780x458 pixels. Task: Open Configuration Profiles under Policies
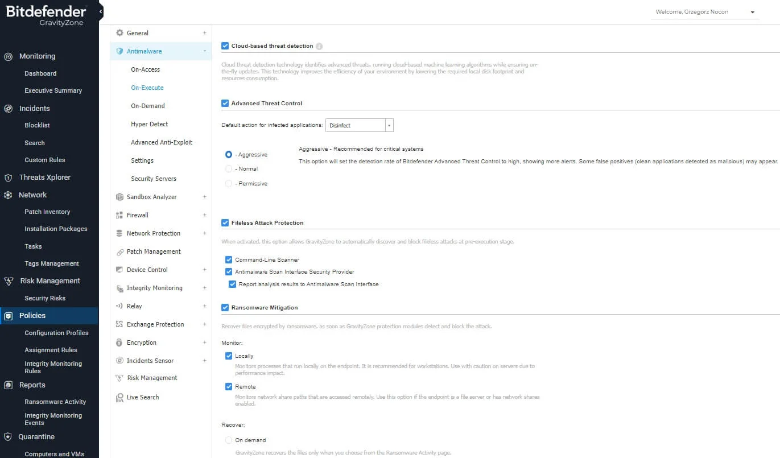[56, 333]
